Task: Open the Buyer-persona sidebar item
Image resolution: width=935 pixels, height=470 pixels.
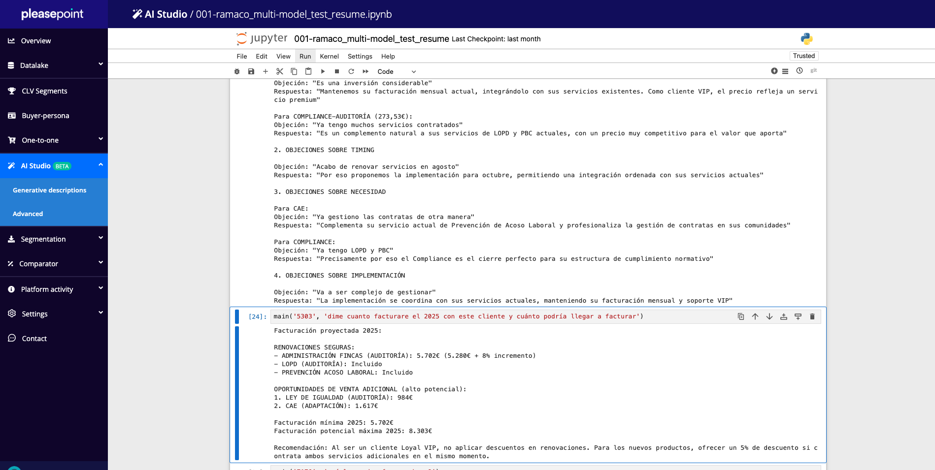Action: pyautogui.click(x=45, y=116)
